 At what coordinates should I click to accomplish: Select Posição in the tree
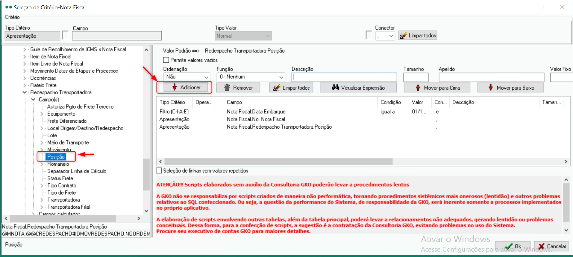(x=56, y=157)
